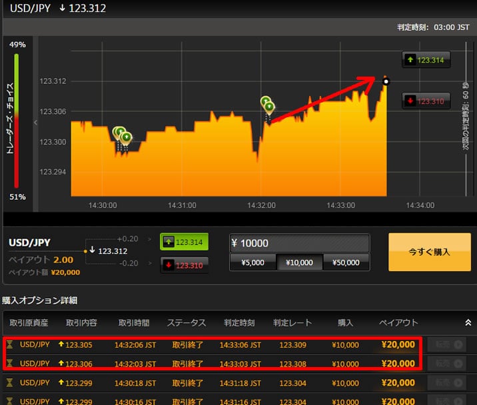This screenshot has height=405, width=477.
Task: Choose the ¥5,000 preset amount
Action: pyautogui.click(x=252, y=262)
